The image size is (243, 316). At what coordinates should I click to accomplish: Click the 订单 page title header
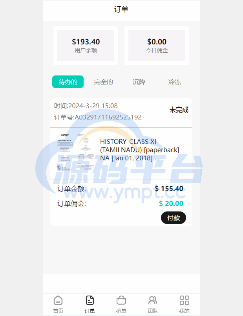pos(121,9)
